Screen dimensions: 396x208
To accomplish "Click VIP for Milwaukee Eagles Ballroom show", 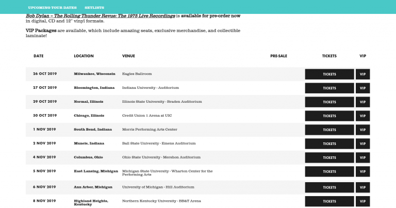I will click(362, 74).
